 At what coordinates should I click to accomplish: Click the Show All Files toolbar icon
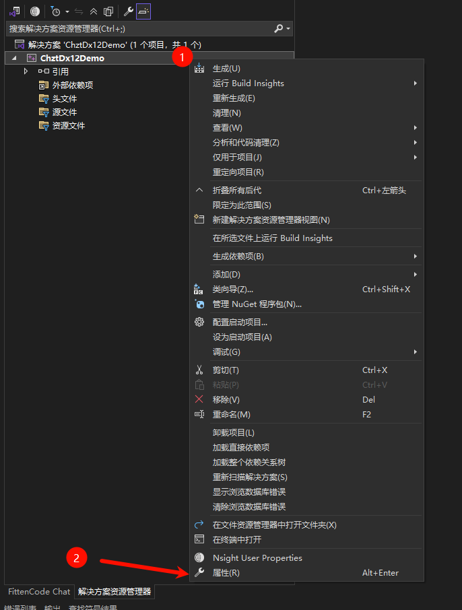click(108, 11)
